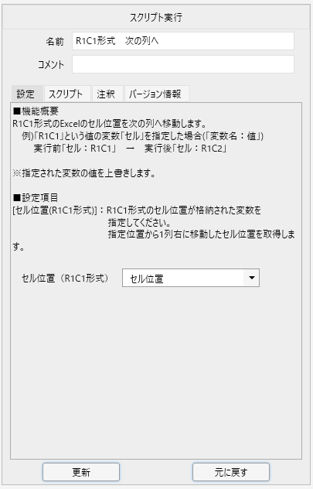Focus the empty コメント text field

coord(183,64)
